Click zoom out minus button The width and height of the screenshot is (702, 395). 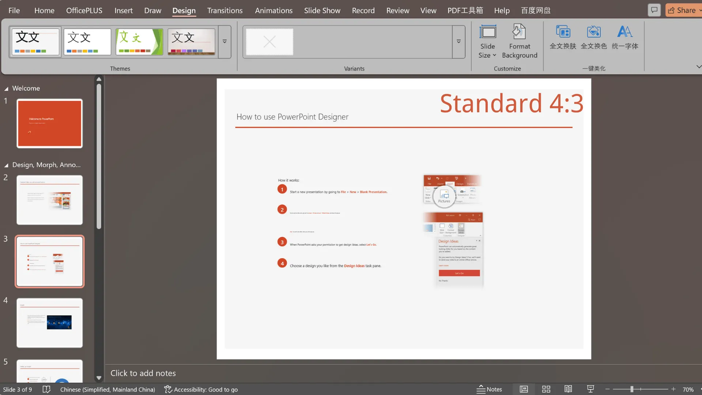pyautogui.click(x=608, y=389)
